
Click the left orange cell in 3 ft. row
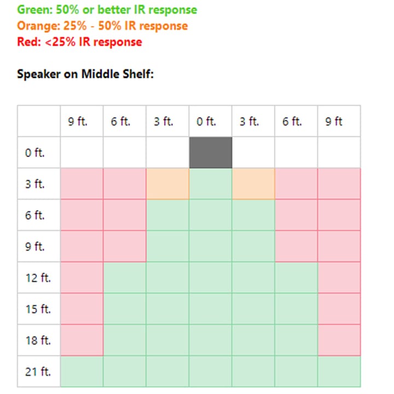pos(167,184)
